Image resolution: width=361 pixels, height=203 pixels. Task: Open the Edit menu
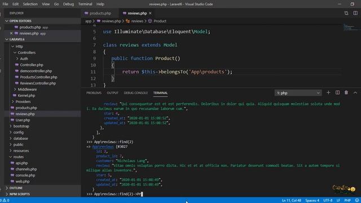click(15, 4)
